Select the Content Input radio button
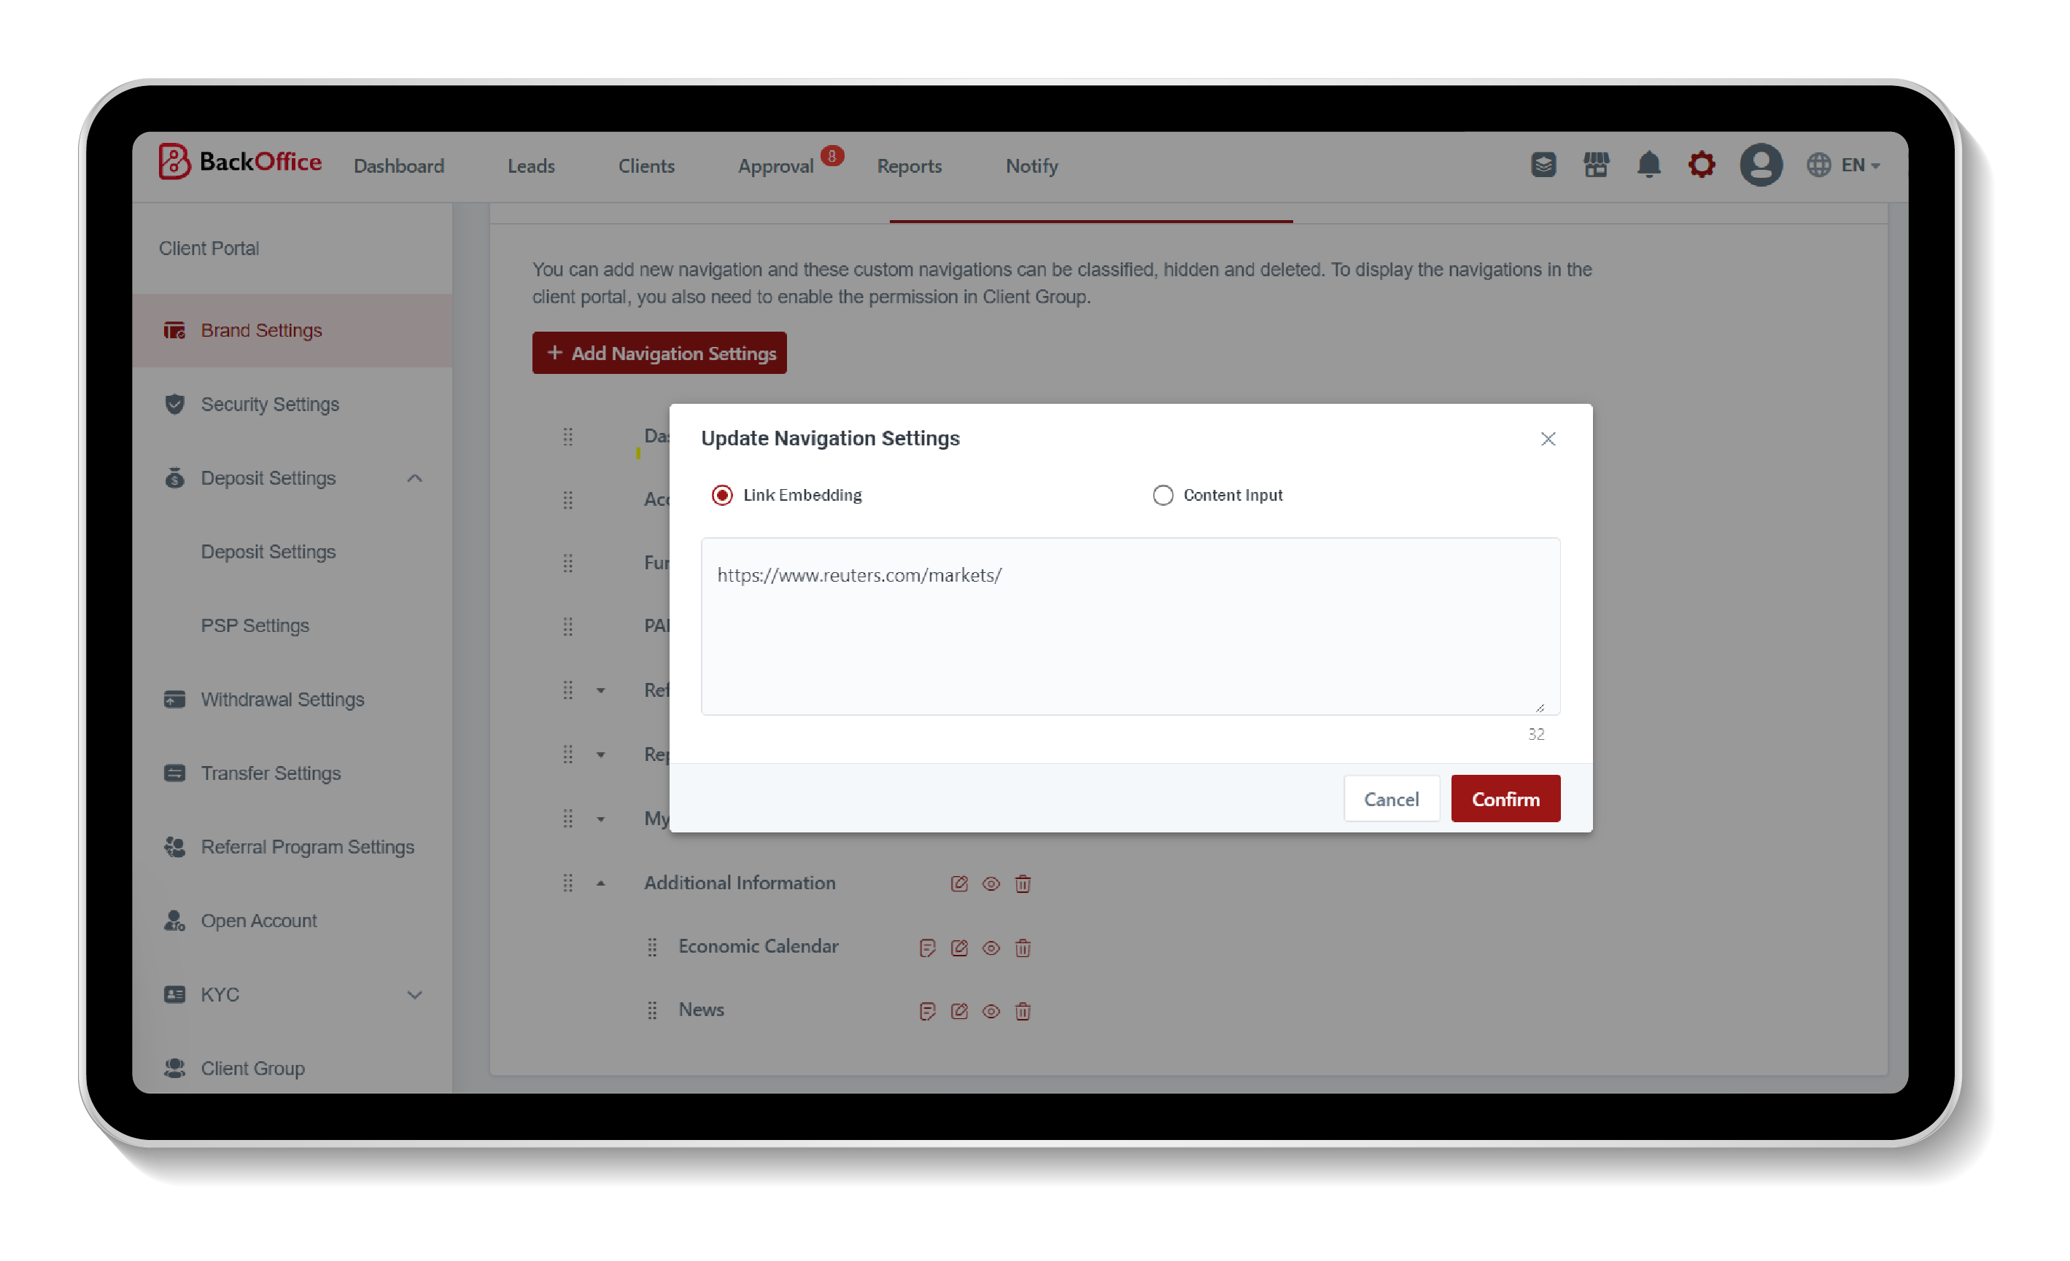Image resolution: width=2070 pixels, height=1261 pixels. point(1162,495)
